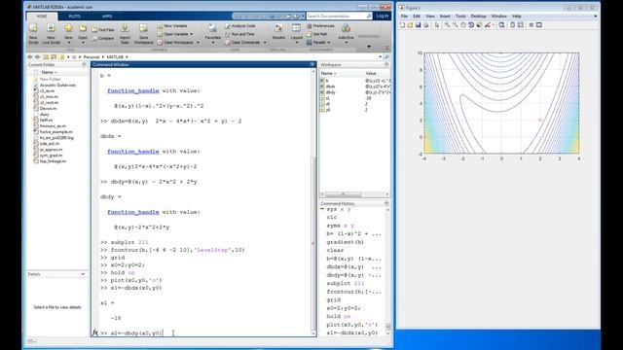623x350 pixels.
Task: Select the Data Cursor tool in Figure 1
Action: tap(479, 25)
